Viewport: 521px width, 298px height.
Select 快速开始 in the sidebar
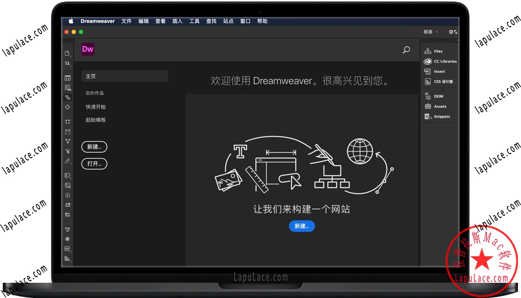pyautogui.click(x=96, y=107)
